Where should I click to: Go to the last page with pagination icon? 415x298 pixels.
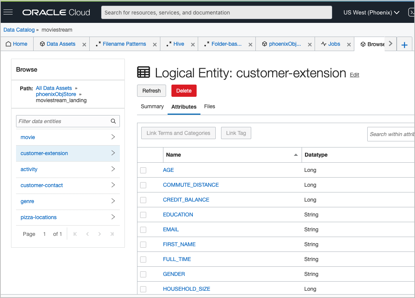point(112,234)
